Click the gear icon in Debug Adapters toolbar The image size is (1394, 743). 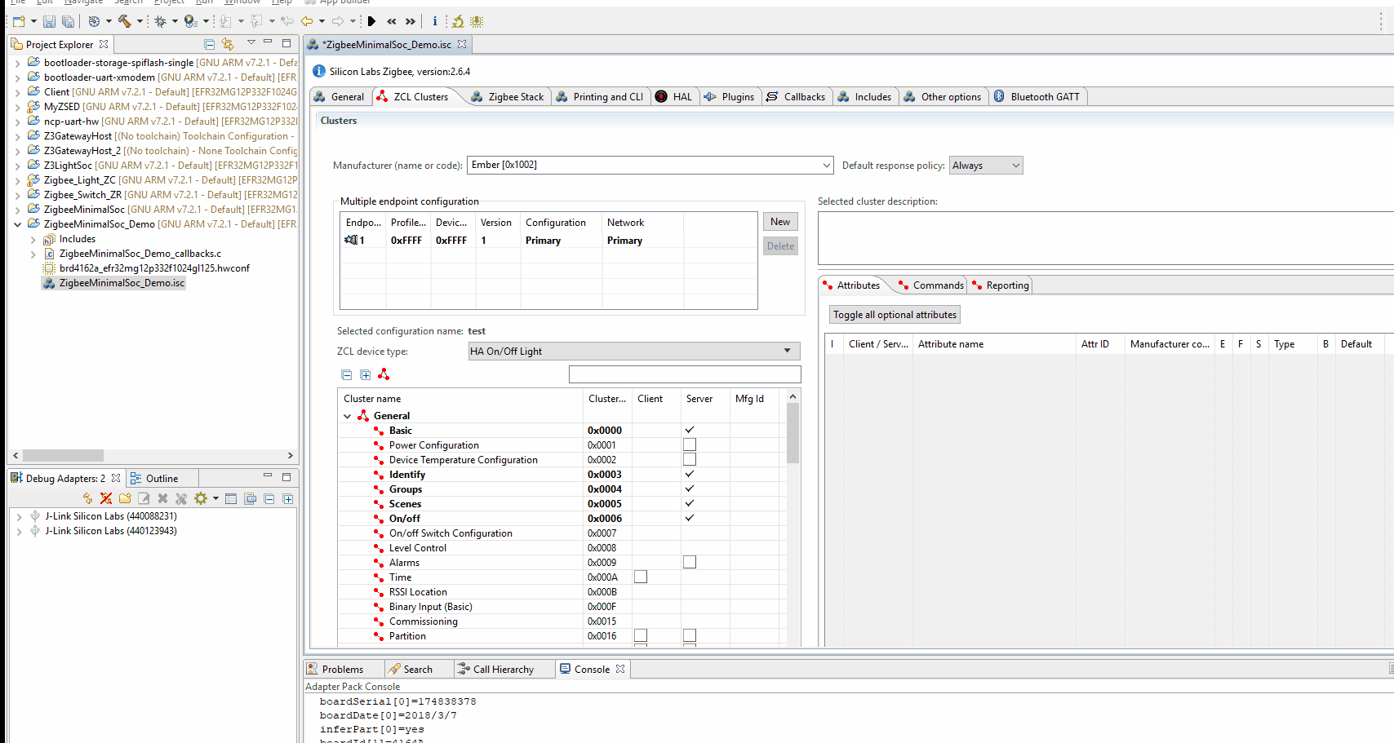pyautogui.click(x=201, y=498)
